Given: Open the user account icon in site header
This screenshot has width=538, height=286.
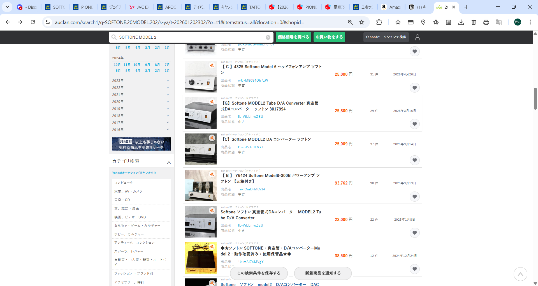Looking at the screenshot, I should click(418, 37).
